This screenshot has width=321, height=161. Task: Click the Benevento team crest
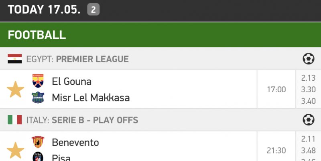click(x=38, y=142)
